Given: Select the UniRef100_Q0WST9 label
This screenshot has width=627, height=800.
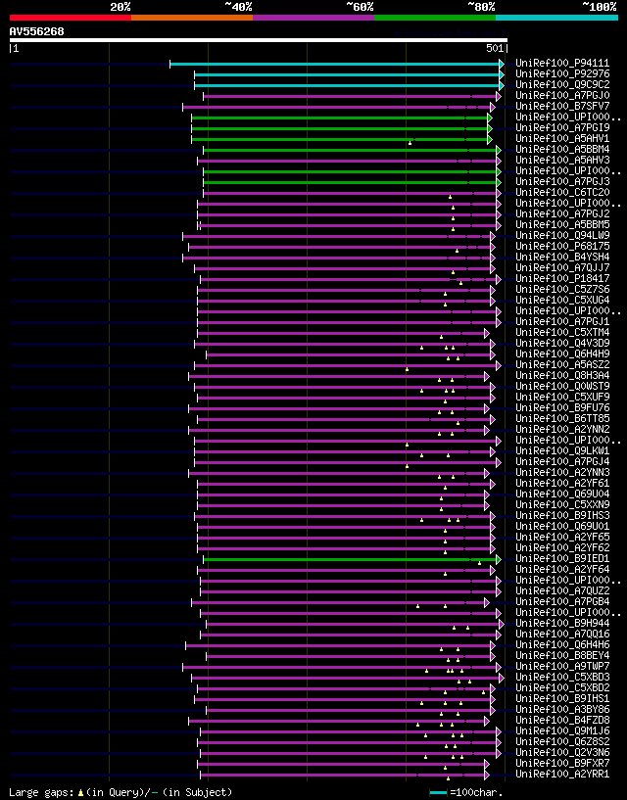Looking at the screenshot, I should [x=562, y=386].
